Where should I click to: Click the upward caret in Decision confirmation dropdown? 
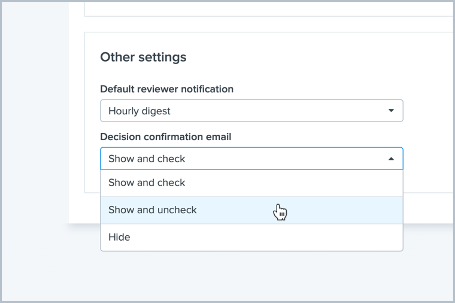tap(391, 159)
